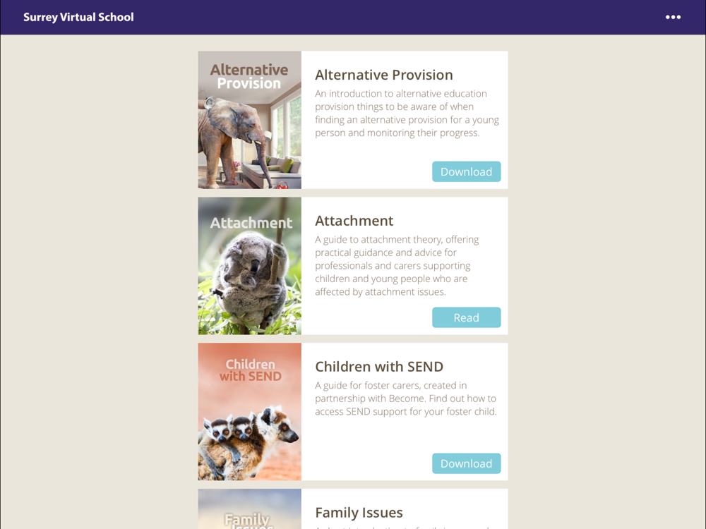Open the Alternative Provision elephant cover
Image resolution: width=706 pixels, height=529 pixels.
(249, 120)
